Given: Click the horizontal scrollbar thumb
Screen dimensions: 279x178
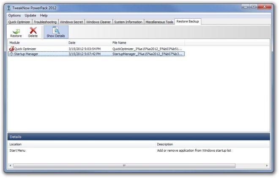Looking at the screenshot, I should (124, 166).
